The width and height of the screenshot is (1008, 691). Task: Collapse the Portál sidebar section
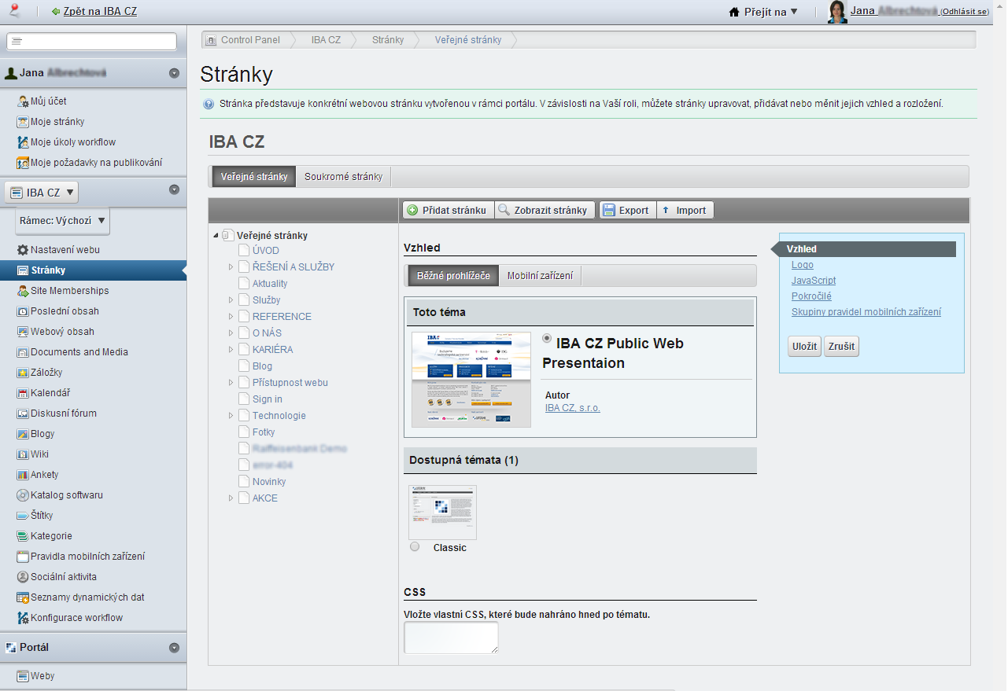point(174,648)
